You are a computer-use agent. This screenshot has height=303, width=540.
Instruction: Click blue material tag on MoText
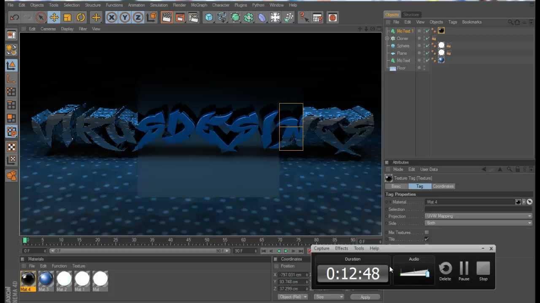[x=441, y=60]
